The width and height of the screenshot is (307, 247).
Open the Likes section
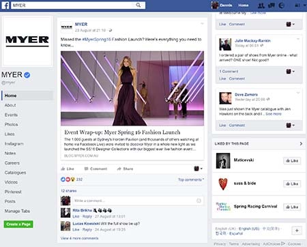10,134
